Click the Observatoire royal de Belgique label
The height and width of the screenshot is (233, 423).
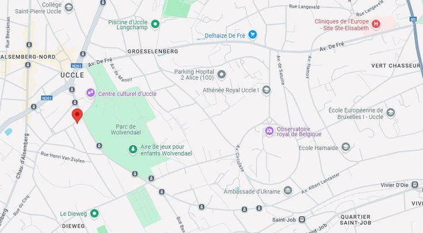tap(299, 131)
